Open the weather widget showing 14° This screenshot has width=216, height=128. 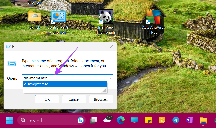coord(107,120)
